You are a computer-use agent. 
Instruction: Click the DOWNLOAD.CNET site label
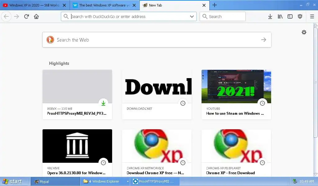coord(139,109)
